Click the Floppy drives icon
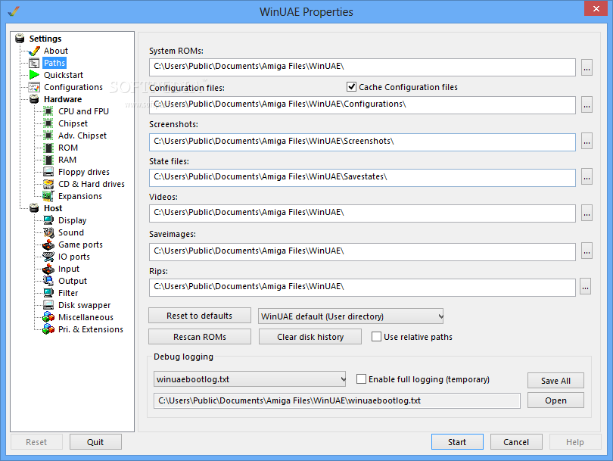The image size is (613, 461). click(48, 172)
